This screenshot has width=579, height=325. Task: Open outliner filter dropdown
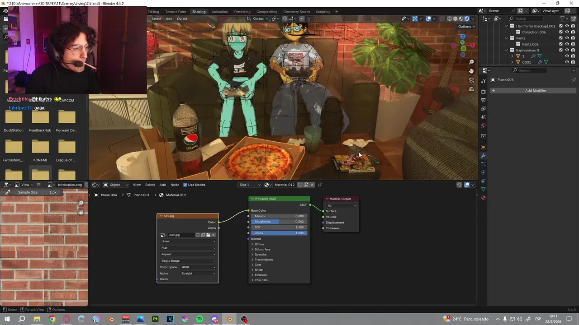[x=564, y=19]
